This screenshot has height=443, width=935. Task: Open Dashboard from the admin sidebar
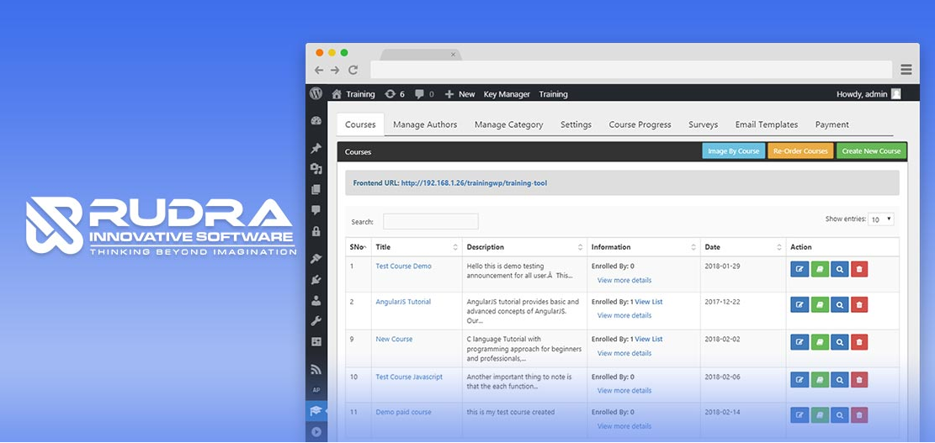tap(316, 120)
